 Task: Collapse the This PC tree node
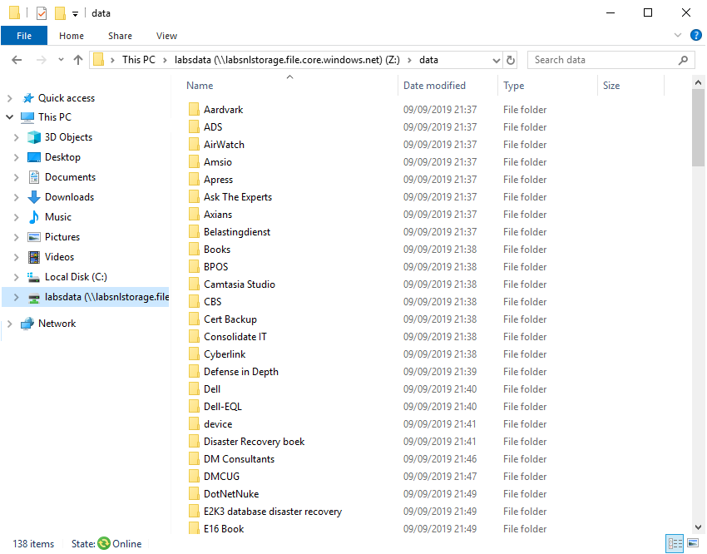(x=9, y=117)
